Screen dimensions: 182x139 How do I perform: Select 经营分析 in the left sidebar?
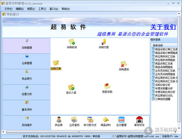[x=26, y=92]
